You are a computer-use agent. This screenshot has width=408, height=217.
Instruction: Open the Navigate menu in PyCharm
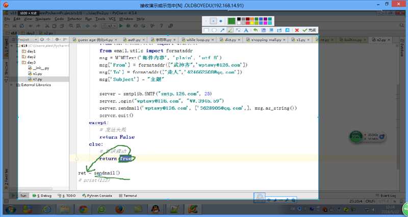point(43,19)
